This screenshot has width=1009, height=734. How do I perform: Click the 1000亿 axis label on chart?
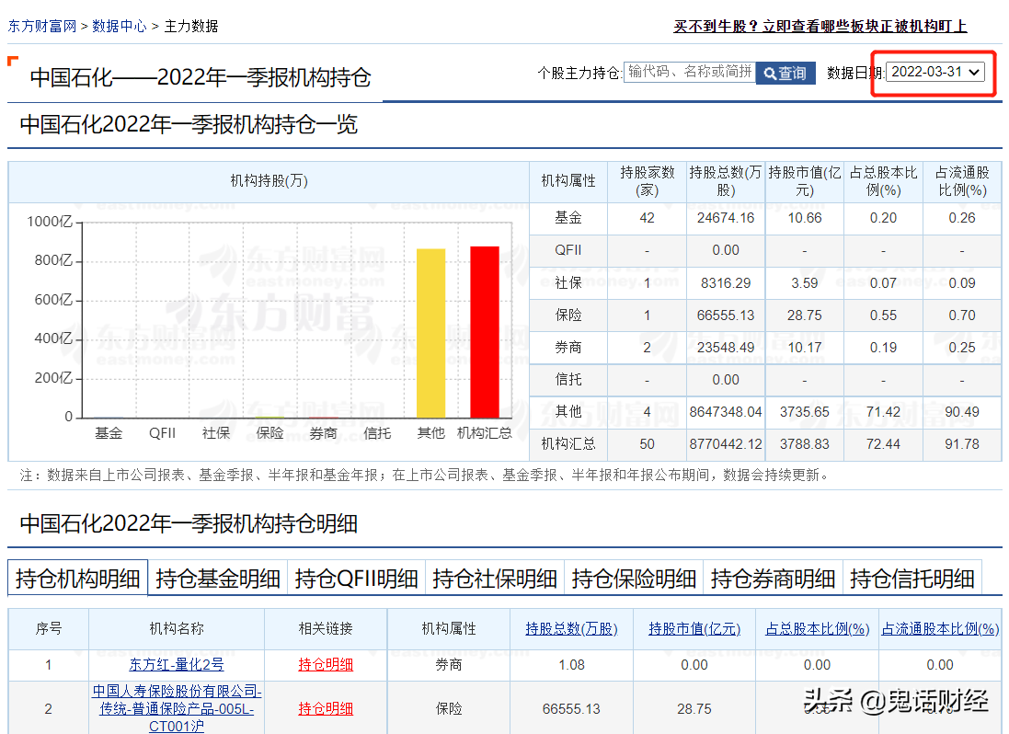(50, 222)
